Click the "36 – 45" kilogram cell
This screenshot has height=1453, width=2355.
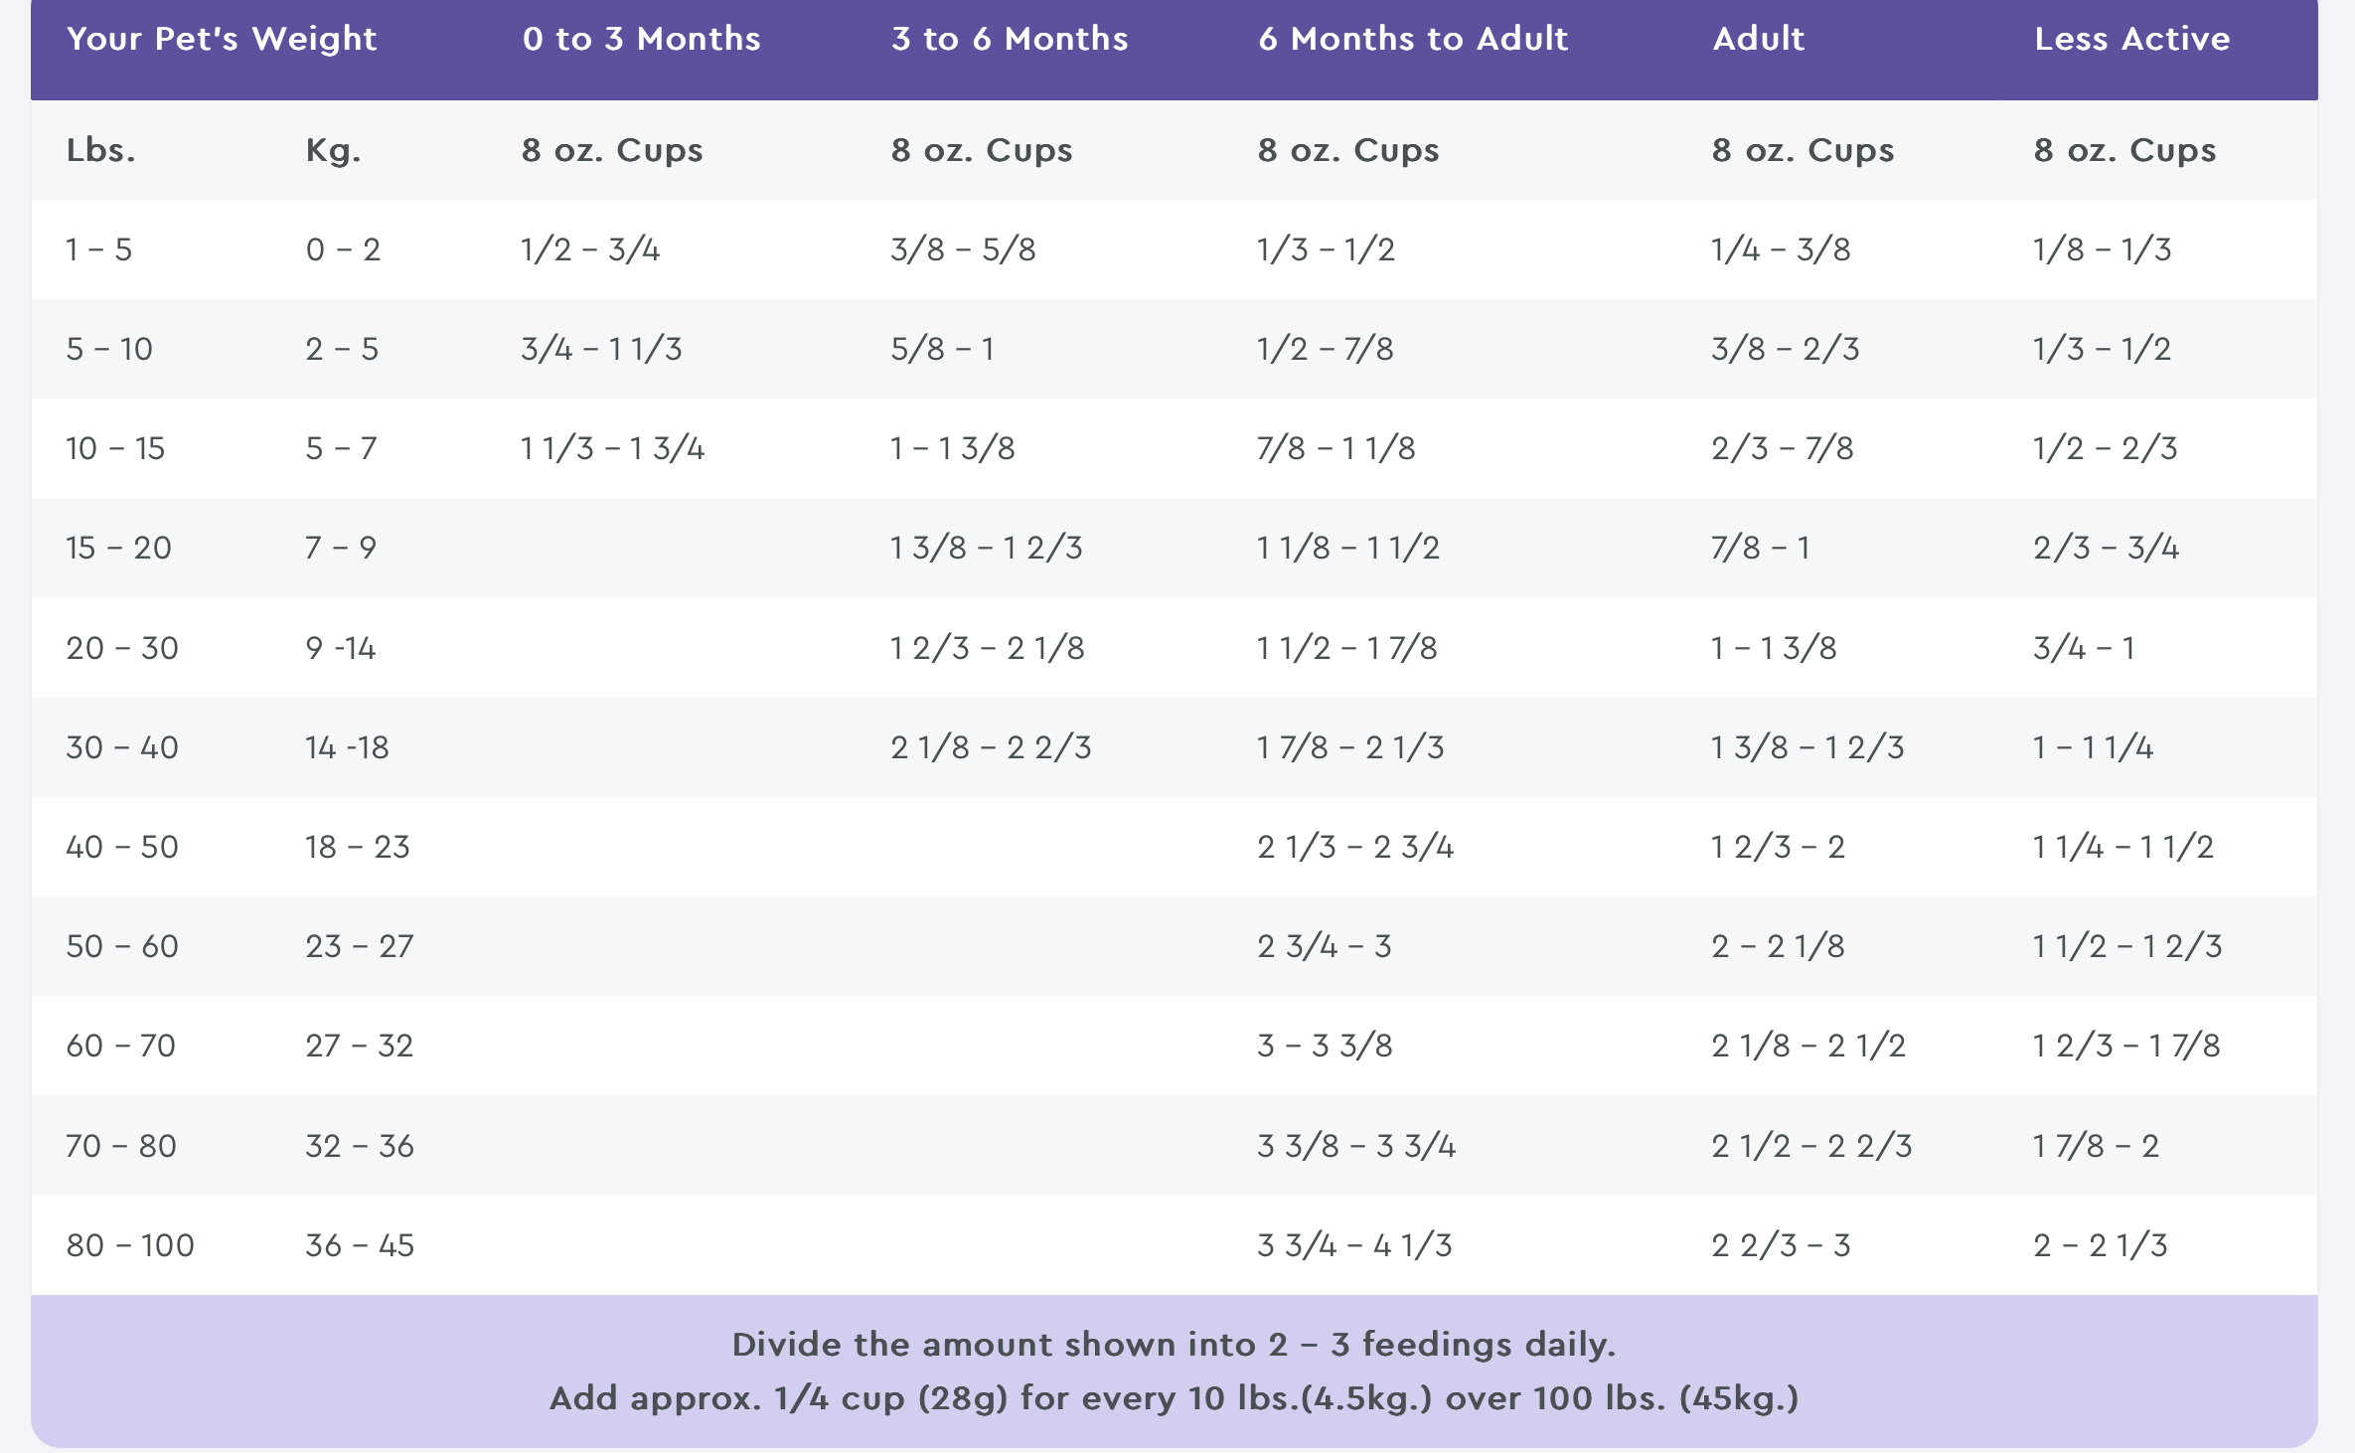360,1245
